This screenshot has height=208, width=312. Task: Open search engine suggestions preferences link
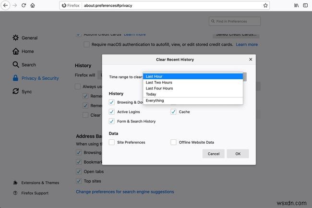(x=125, y=192)
